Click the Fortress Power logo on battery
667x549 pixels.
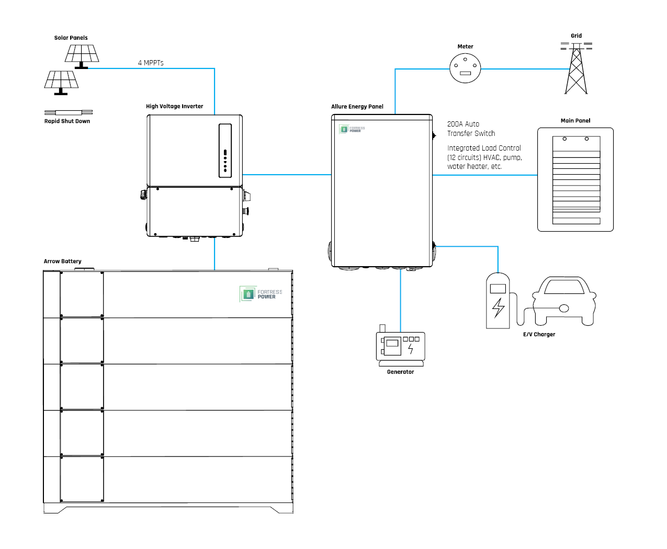(x=261, y=294)
